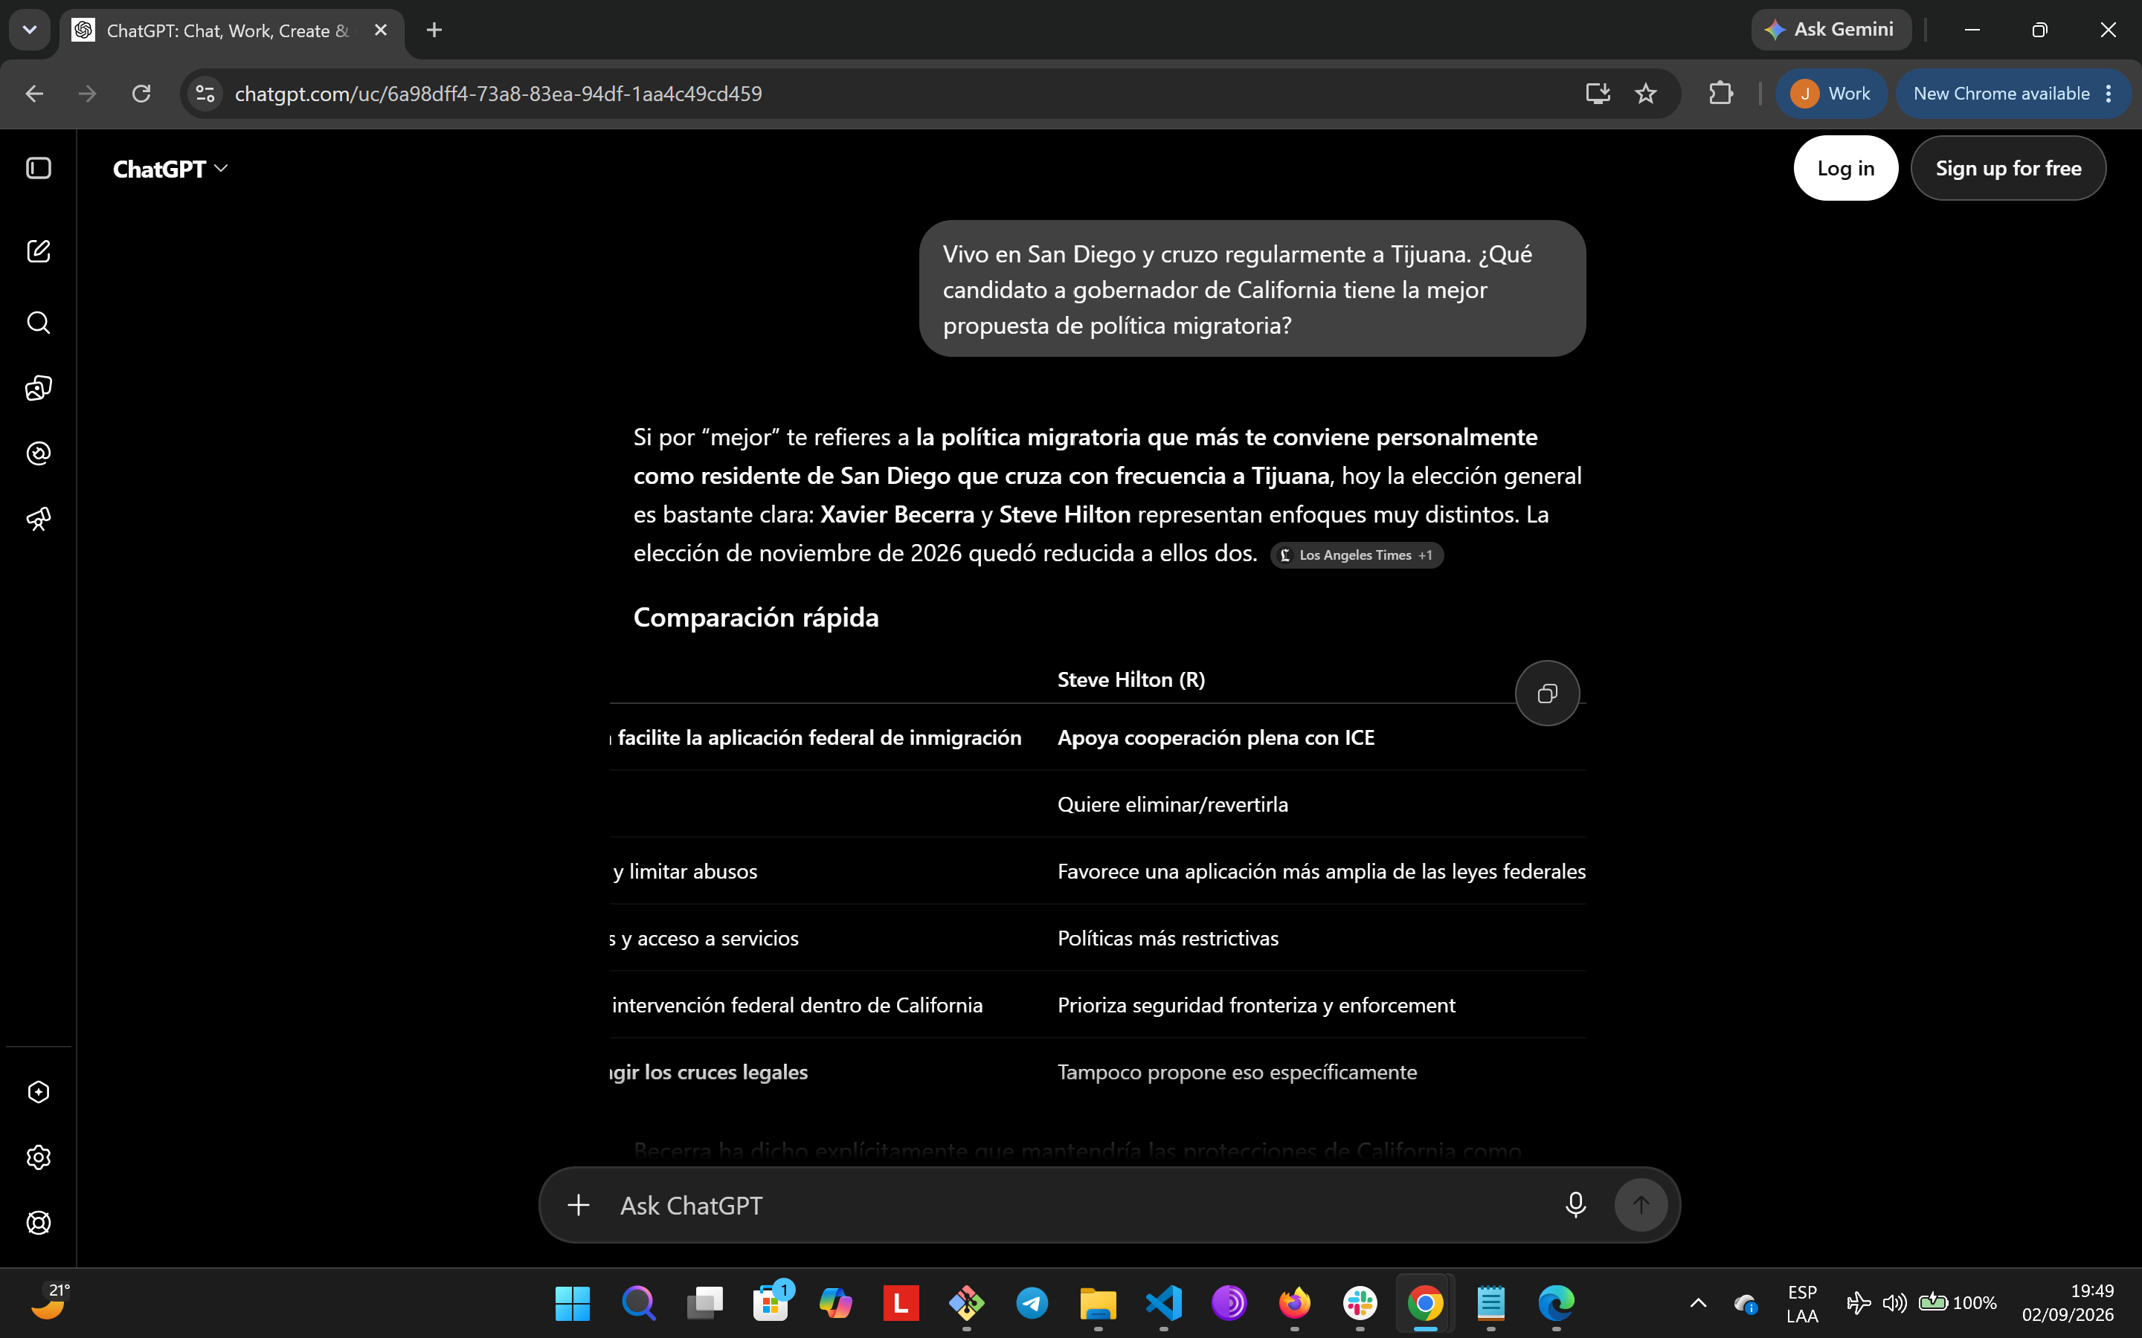View site information icon in the address bar
The image size is (2142, 1338).
point(205,94)
